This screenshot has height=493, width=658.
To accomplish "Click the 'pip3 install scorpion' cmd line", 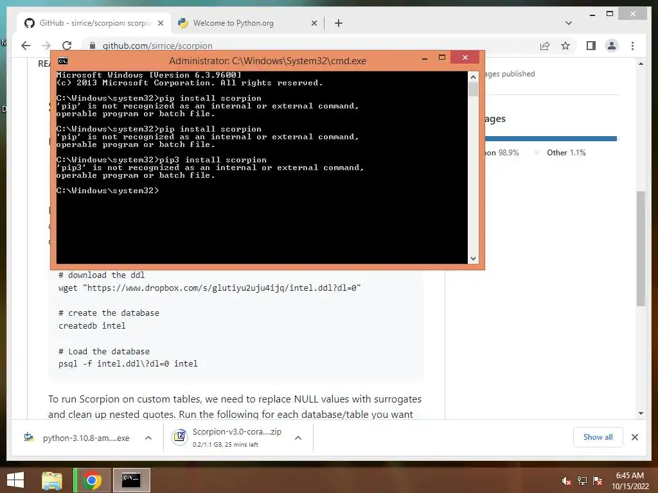I will click(161, 160).
